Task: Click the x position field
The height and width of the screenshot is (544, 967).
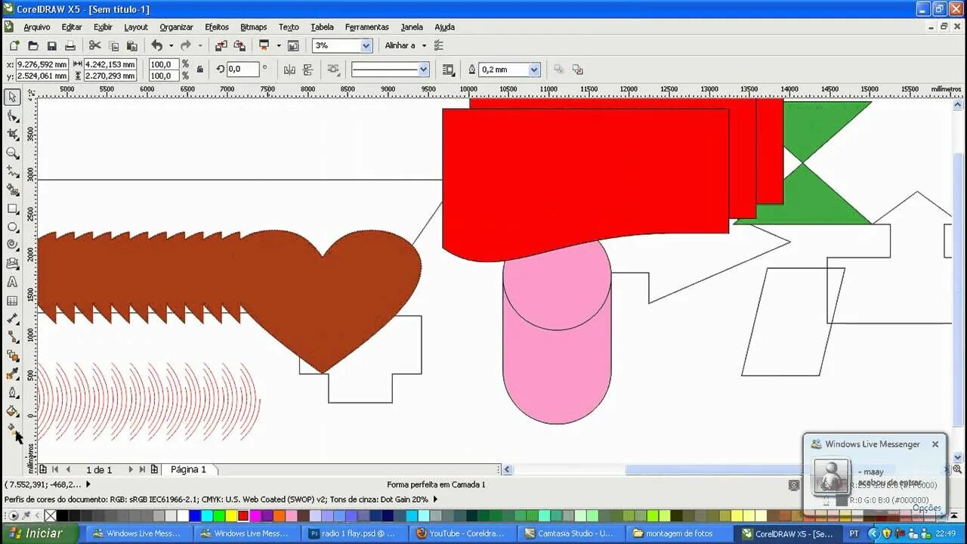Action: [42, 64]
